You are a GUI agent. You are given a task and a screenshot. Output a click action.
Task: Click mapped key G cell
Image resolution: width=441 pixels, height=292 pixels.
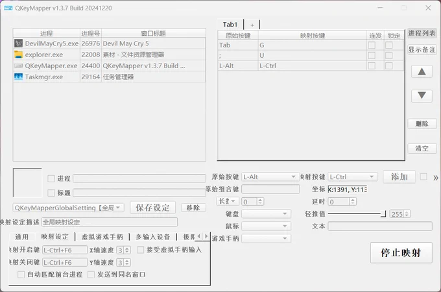[x=312, y=45]
